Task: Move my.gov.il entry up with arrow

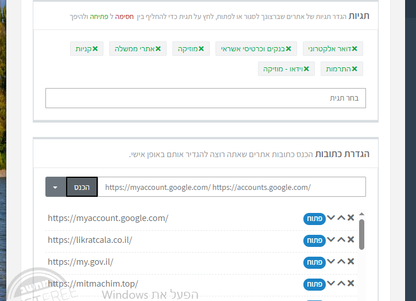Action: 341,262
